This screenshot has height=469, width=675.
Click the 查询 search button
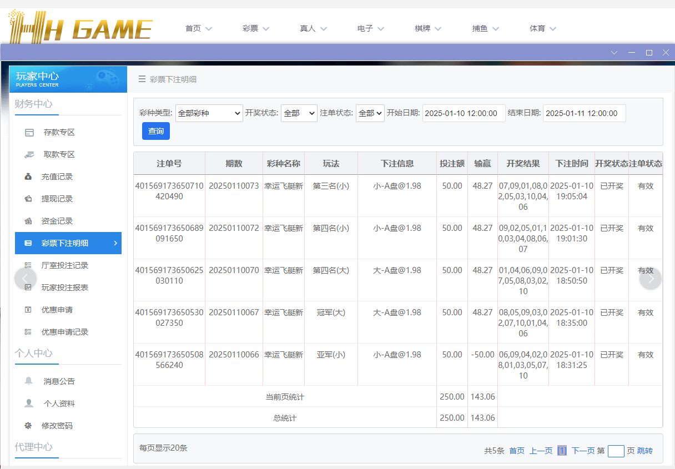(x=155, y=131)
